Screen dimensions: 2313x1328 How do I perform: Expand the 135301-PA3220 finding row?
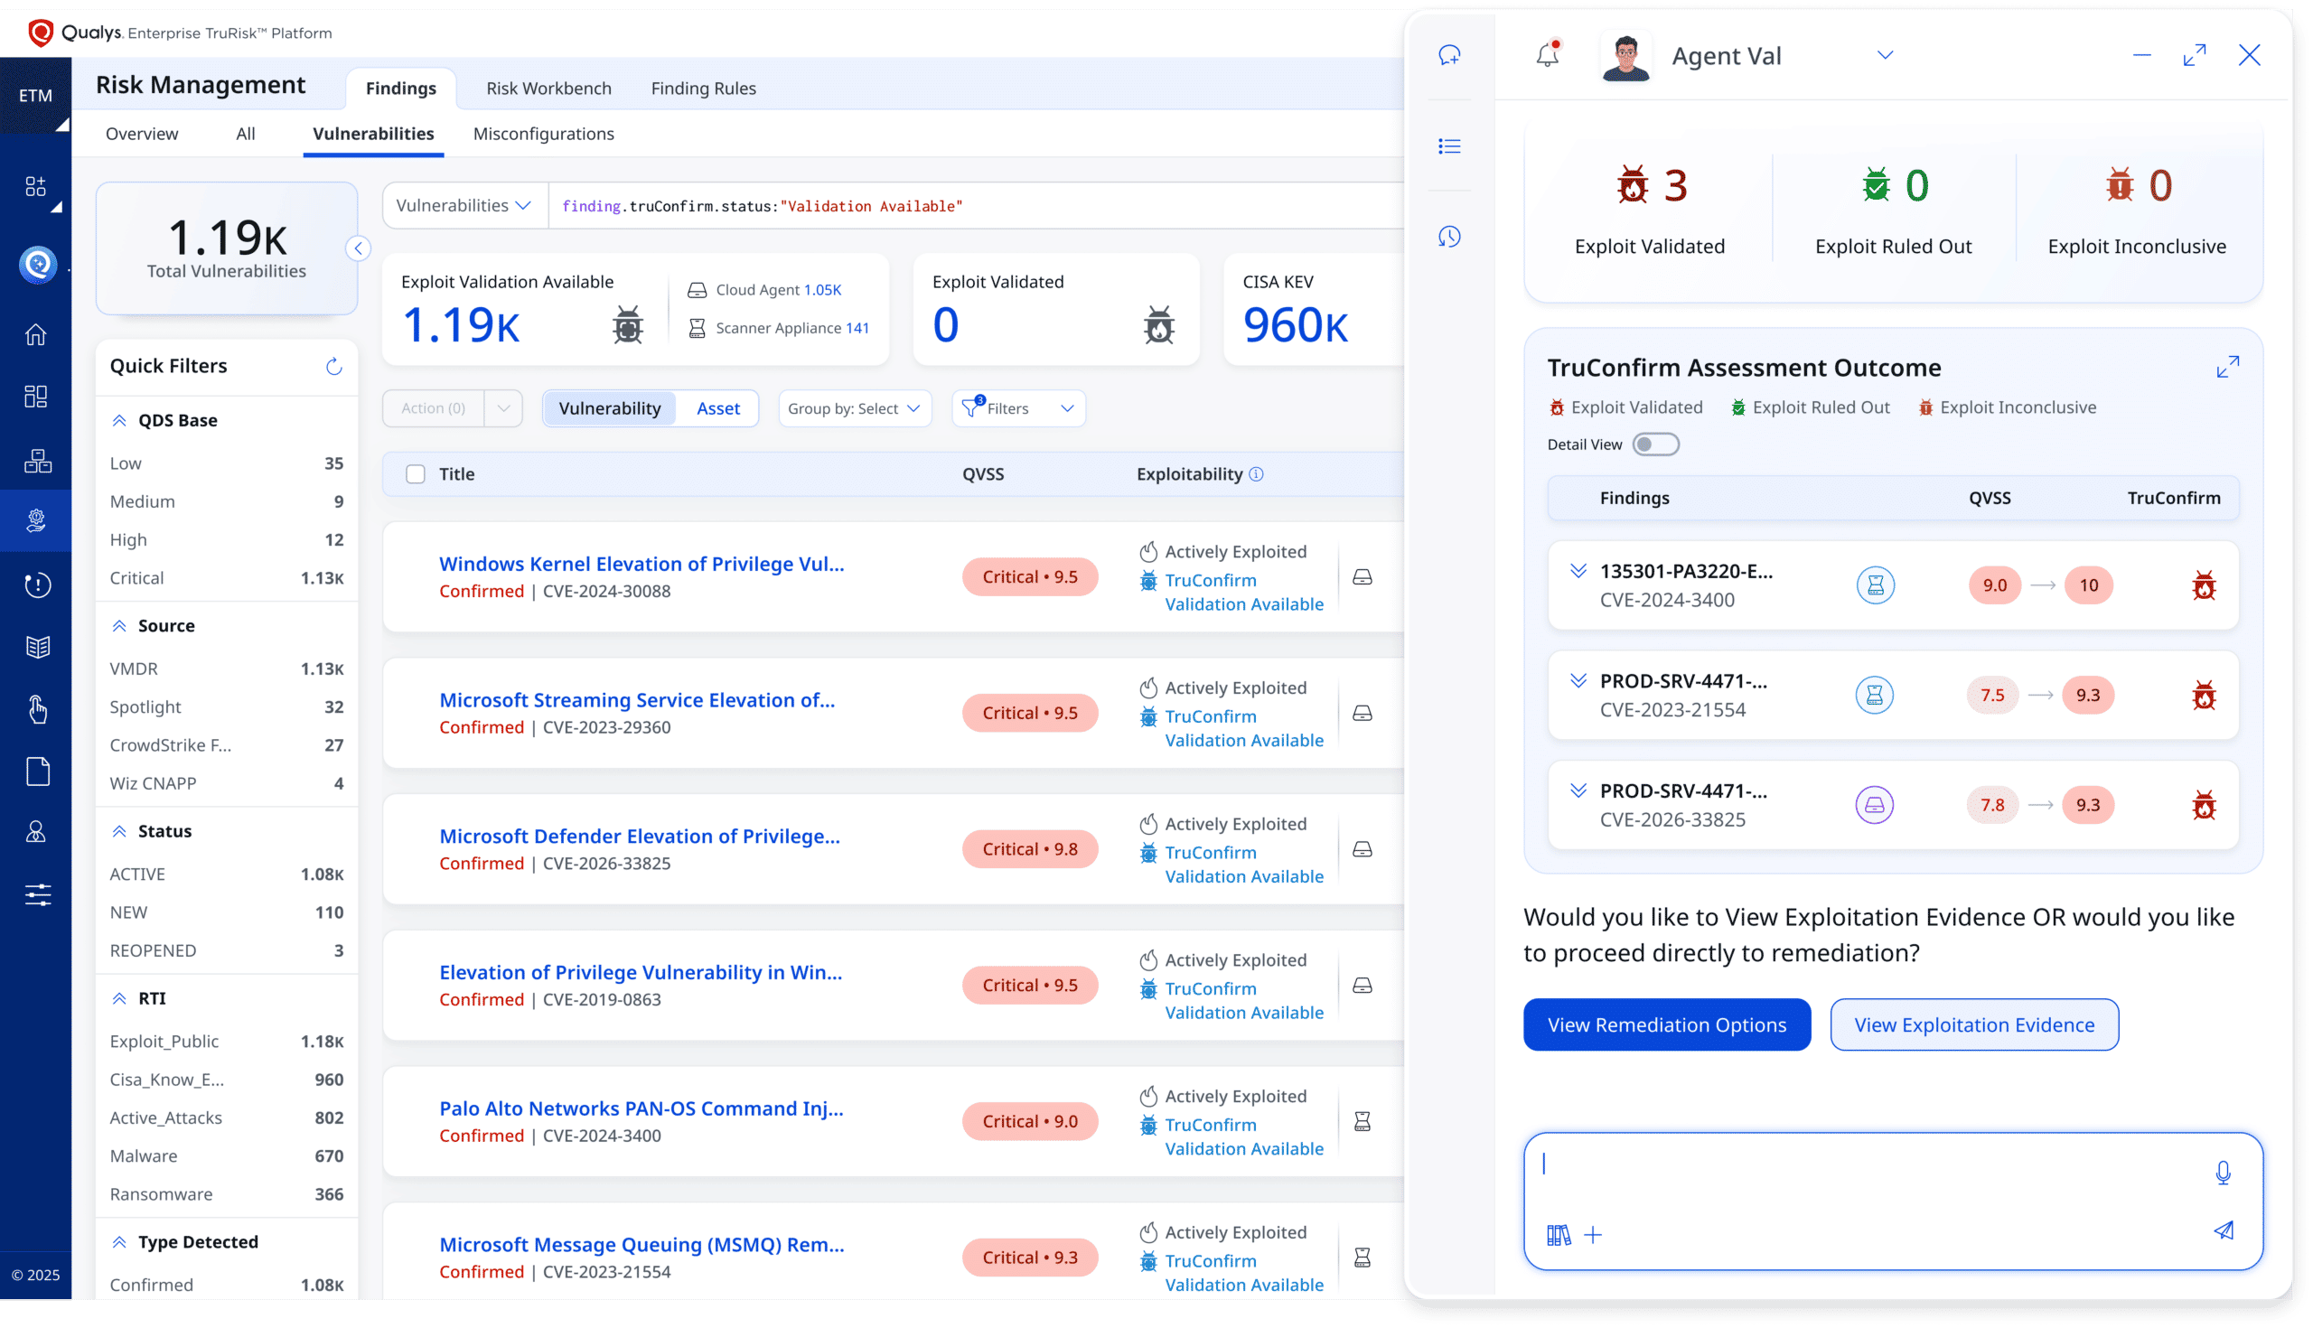coord(1578,571)
